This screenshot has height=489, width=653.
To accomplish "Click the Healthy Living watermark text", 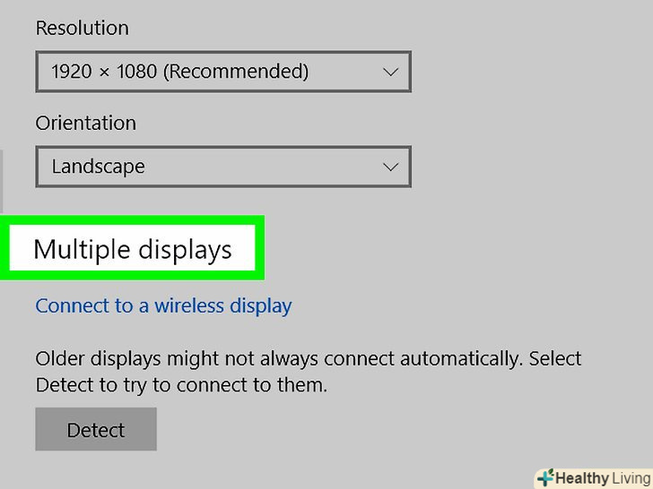I will (x=603, y=478).
